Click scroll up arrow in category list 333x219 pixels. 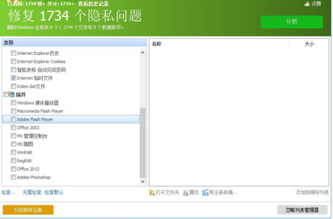coord(143,52)
